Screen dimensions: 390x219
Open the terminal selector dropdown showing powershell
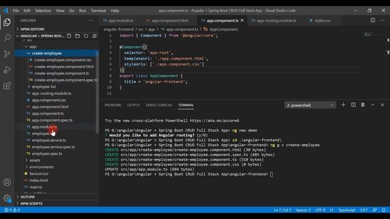click(x=310, y=105)
